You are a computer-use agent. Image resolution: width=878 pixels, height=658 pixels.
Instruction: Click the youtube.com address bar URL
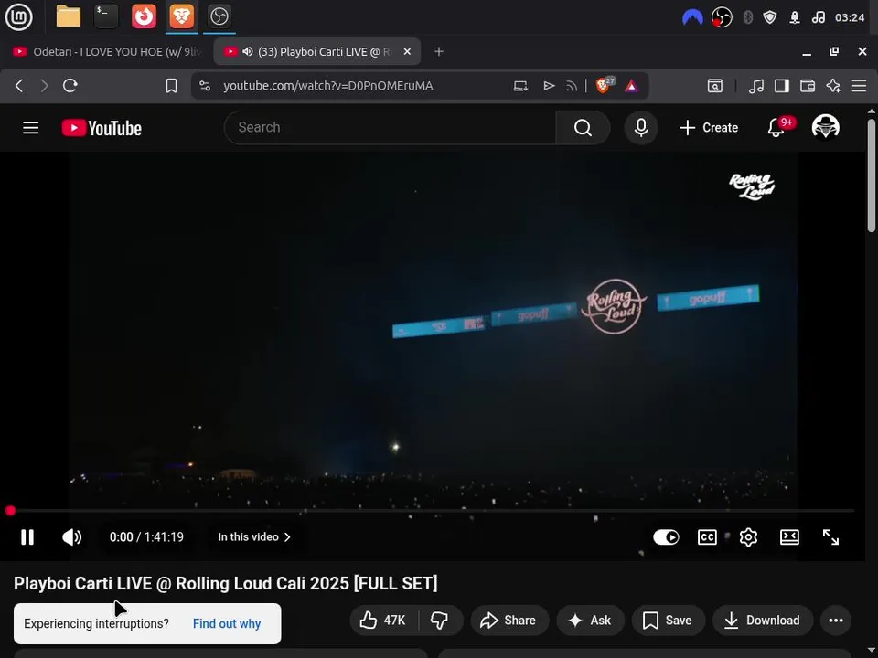328,86
